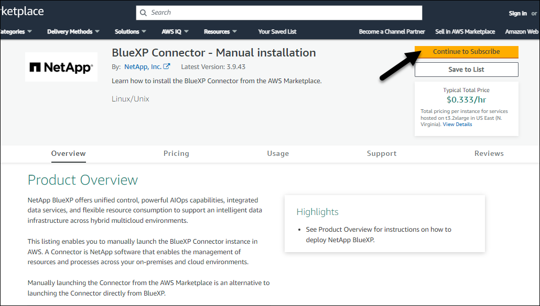Click the search magnifier icon

tap(143, 13)
